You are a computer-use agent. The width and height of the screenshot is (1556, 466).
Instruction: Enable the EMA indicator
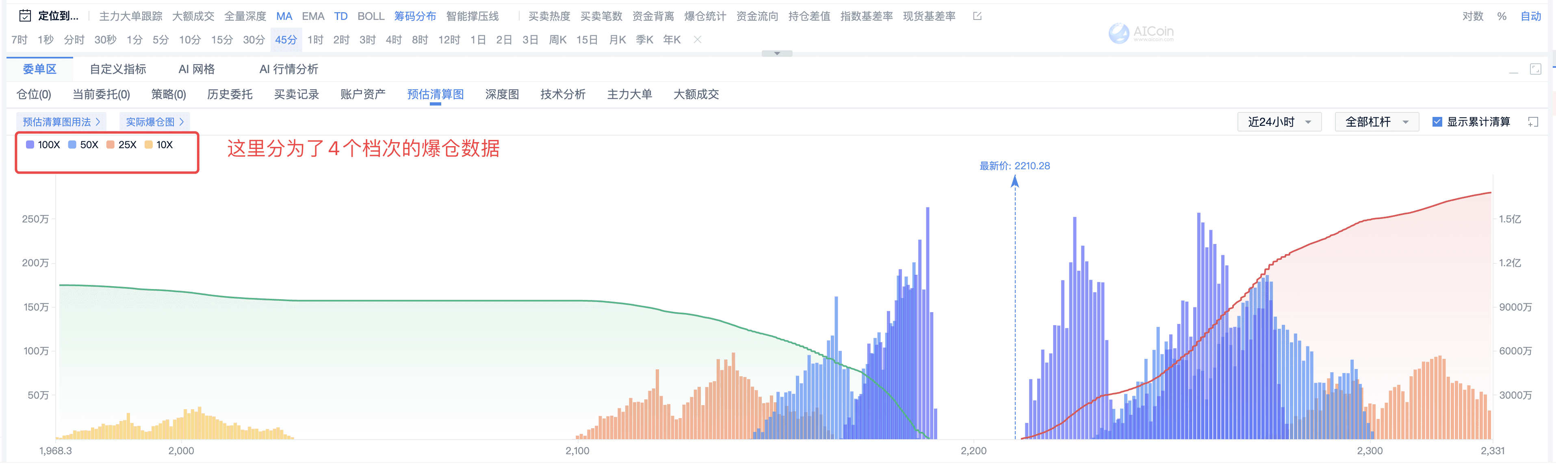coord(313,16)
